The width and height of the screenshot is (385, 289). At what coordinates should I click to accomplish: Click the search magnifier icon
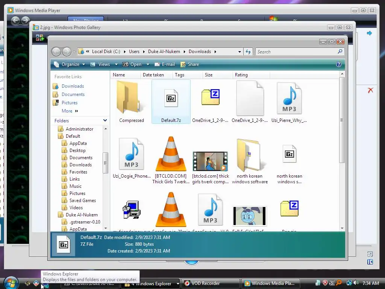coord(340,51)
